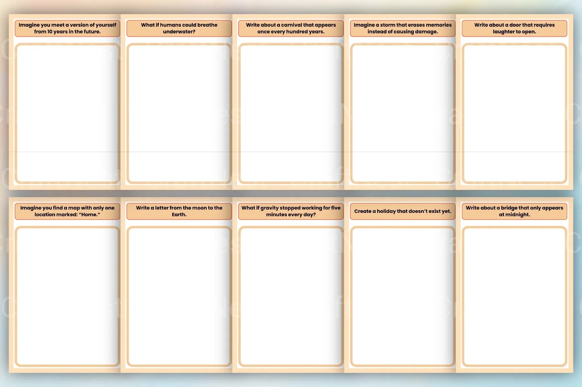Click the writing box under the holiday prompt
Screen dimensions: 582x387
pyautogui.click(x=402, y=296)
